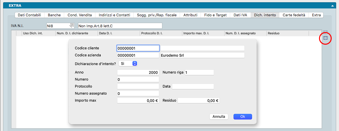Click the plus icon to add a row

325,38
